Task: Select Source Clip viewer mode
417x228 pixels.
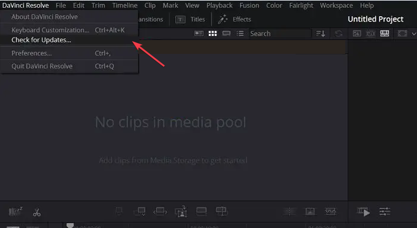Action: click(x=357, y=34)
